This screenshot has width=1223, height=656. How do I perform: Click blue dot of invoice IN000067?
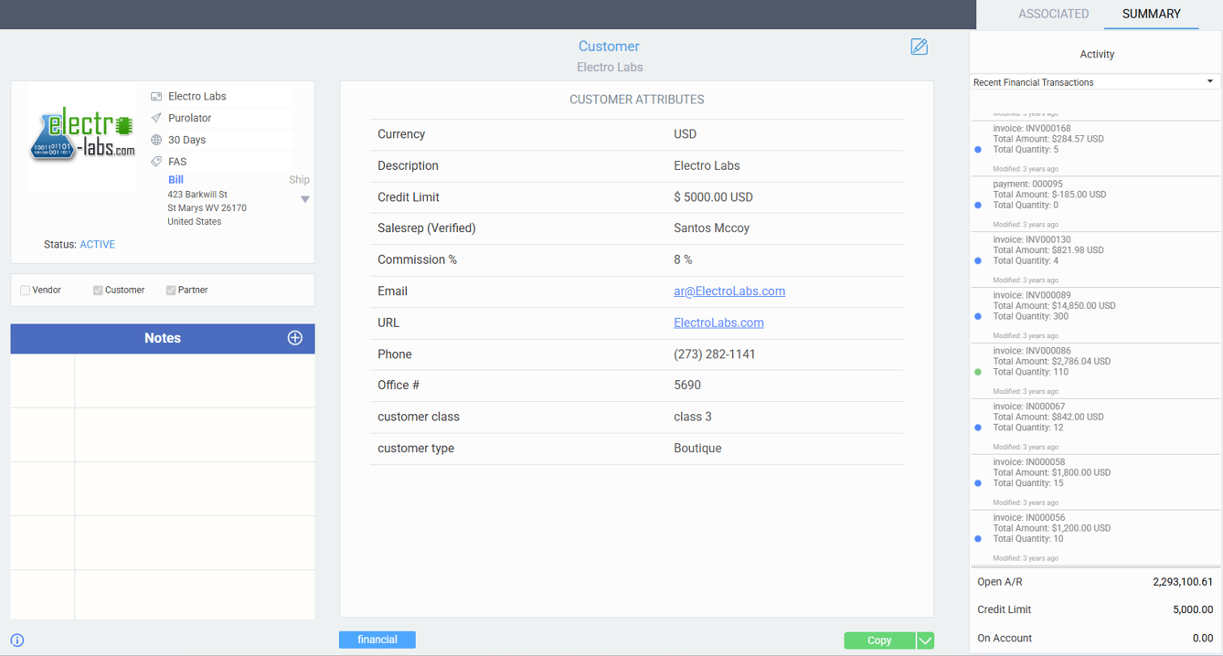[978, 429]
